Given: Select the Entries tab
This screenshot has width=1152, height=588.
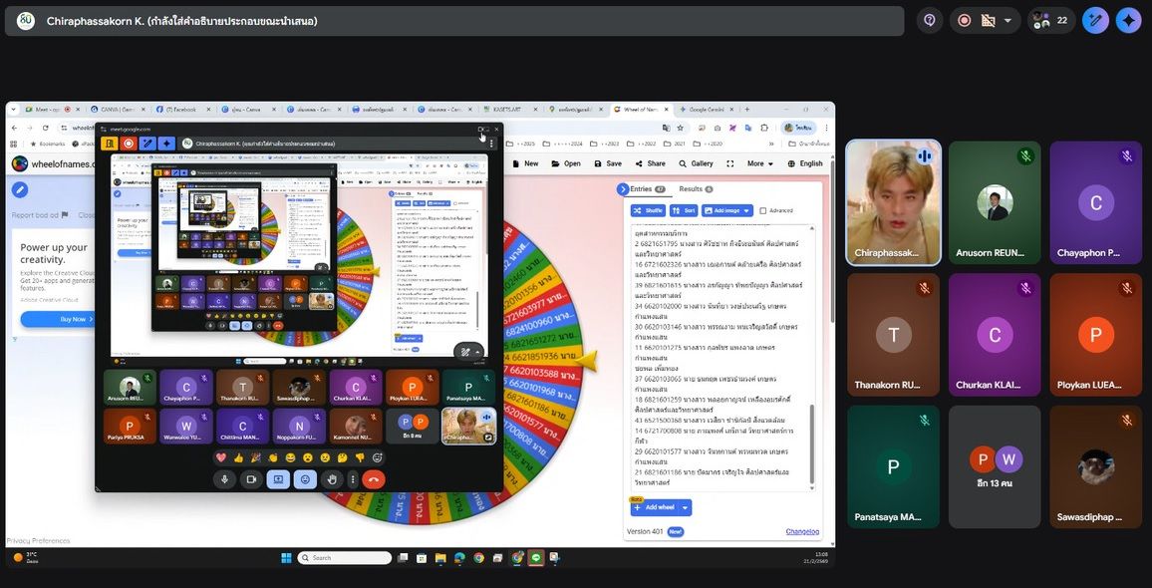Looking at the screenshot, I should 646,188.
